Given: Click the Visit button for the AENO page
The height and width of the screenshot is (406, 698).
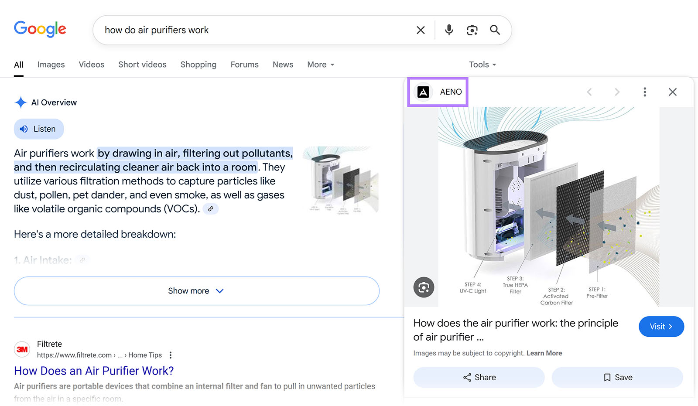Looking at the screenshot, I should pyautogui.click(x=661, y=326).
